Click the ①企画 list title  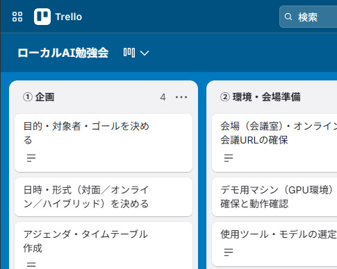tap(39, 97)
